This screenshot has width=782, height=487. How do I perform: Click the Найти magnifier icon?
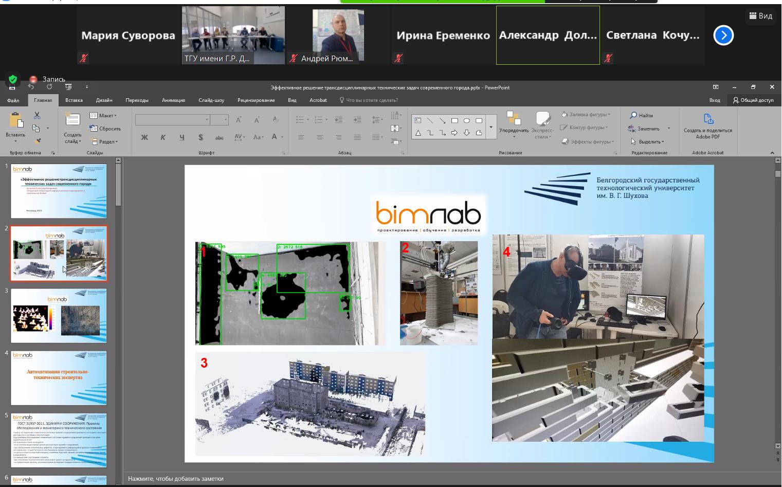pos(633,115)
